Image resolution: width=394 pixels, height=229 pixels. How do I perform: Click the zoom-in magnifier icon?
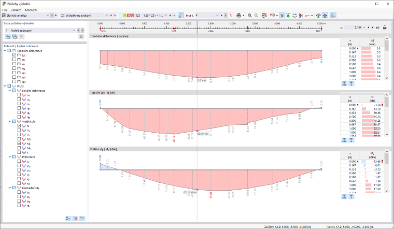(249, 16)
